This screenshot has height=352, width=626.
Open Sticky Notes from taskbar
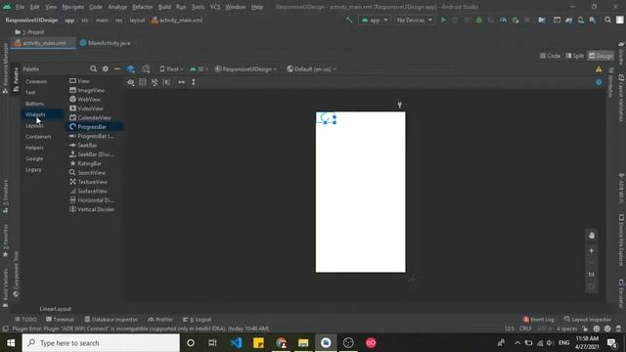(258, 343)
